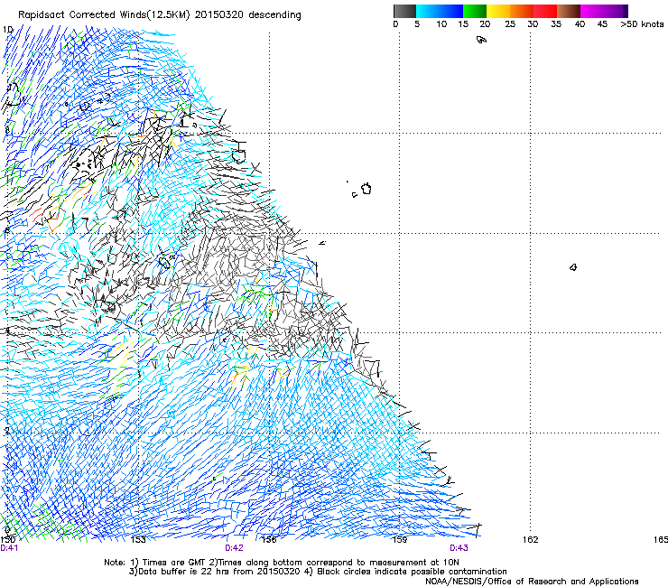Click the date '20150320' in the title
Viewport: 668px width, 587px height.
[219, 14]
